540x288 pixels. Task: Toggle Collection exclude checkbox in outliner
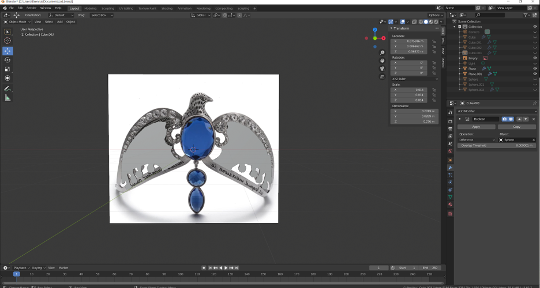coord(459,26)
